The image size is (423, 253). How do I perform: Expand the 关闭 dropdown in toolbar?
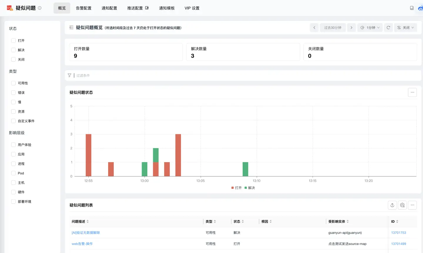coord(405,28)
